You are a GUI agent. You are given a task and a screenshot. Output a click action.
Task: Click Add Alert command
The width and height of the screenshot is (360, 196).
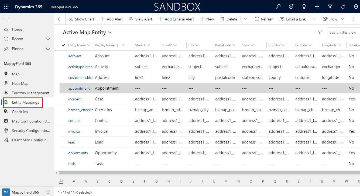pos(112,19)
